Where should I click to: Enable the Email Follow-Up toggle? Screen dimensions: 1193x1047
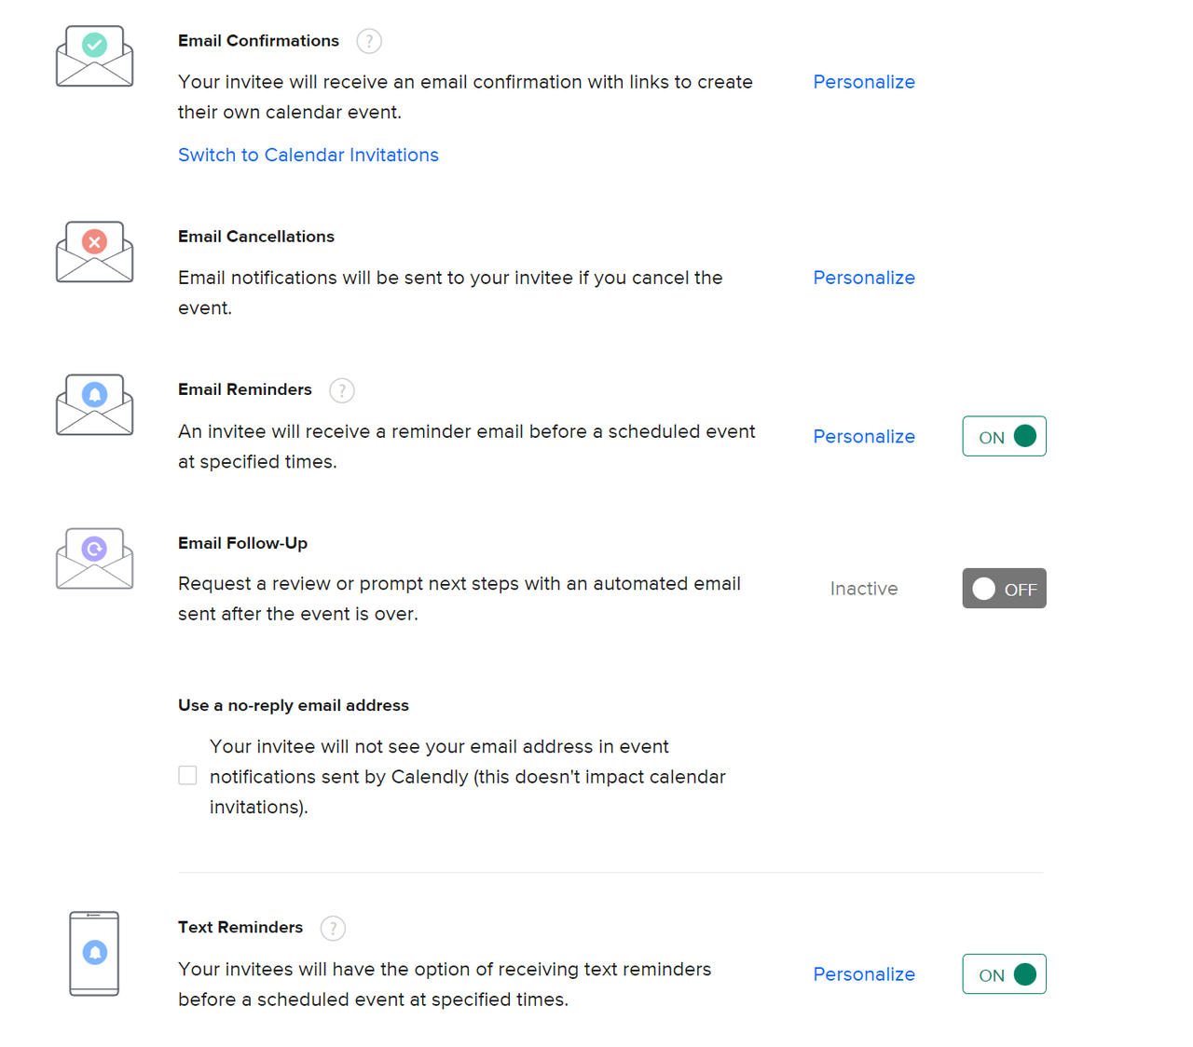pos(1004,589)
